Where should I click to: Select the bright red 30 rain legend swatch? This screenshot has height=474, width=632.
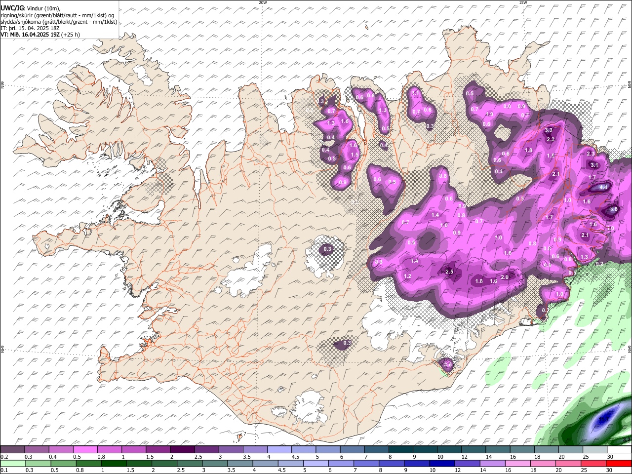coord(619,463)
